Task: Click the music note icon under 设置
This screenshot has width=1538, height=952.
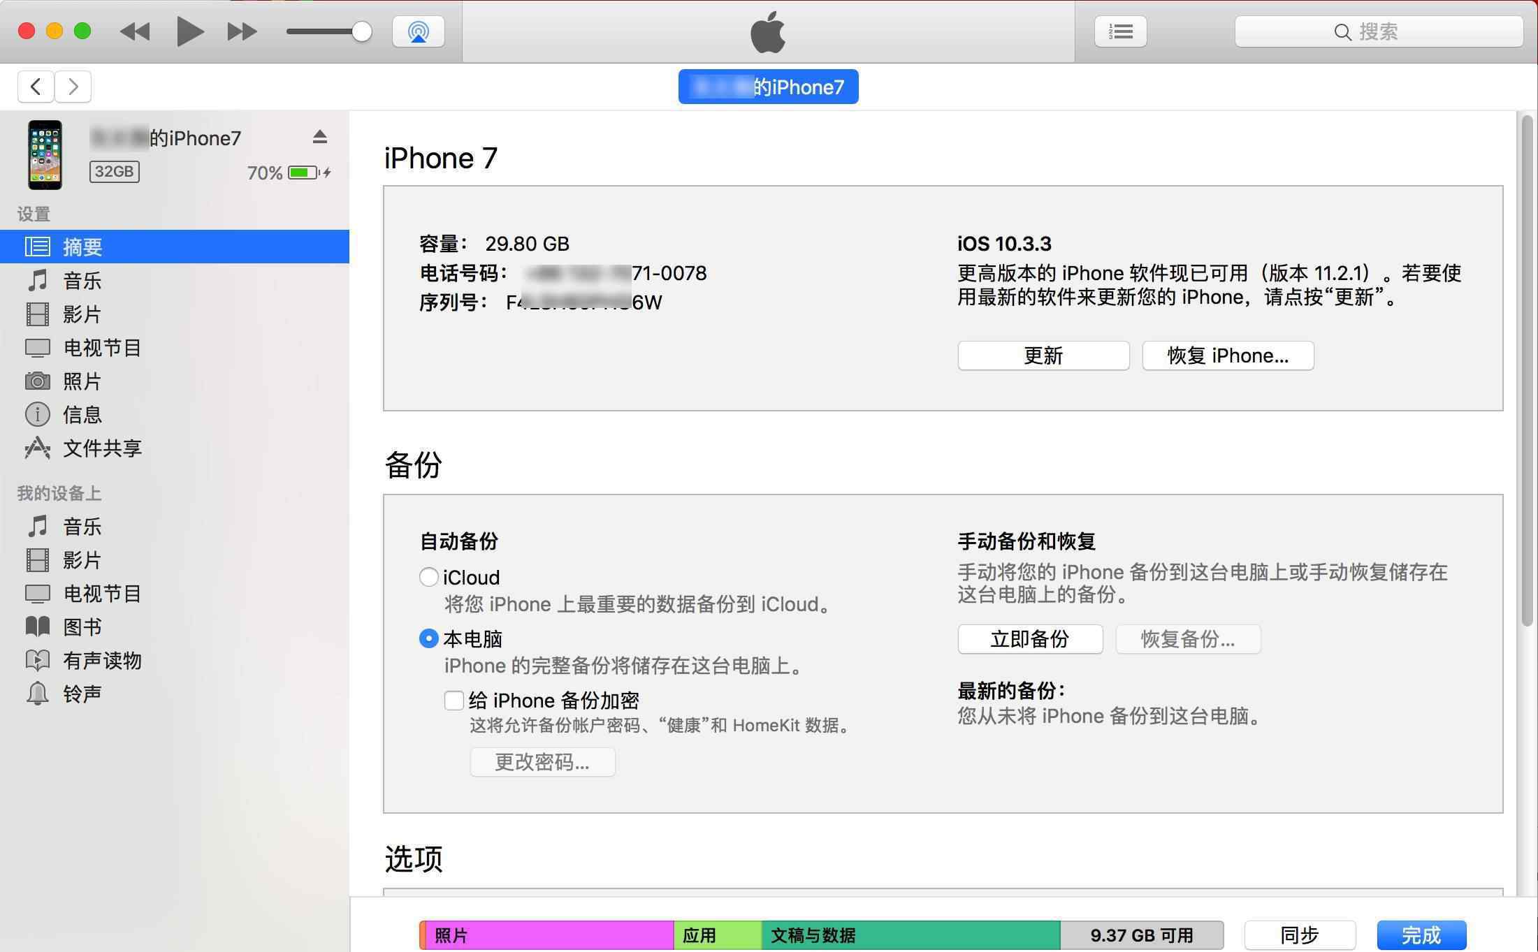Action: point(38,280)
